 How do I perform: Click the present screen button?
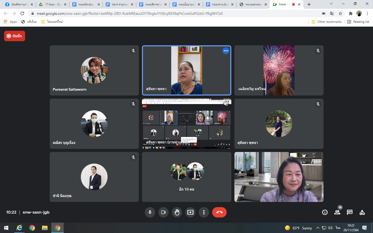pyautogui.click(x=190, y=212)
